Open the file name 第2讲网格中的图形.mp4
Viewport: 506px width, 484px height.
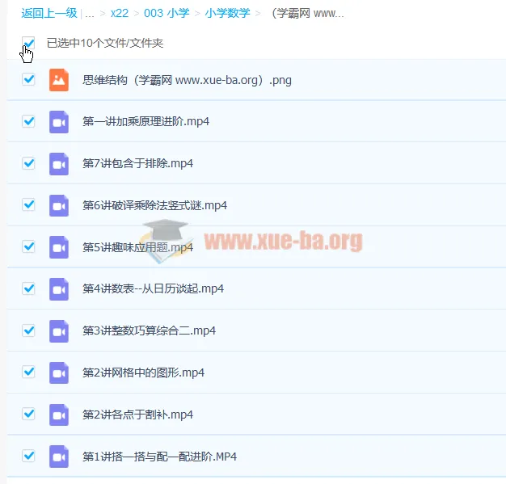click(143, 372)
